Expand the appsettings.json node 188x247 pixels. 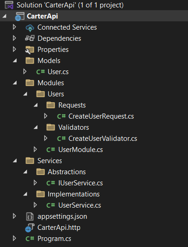[x=14, y=216]
